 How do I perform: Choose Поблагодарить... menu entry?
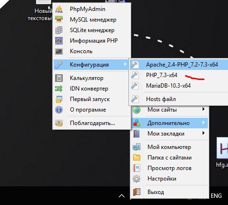pos(92,123)
